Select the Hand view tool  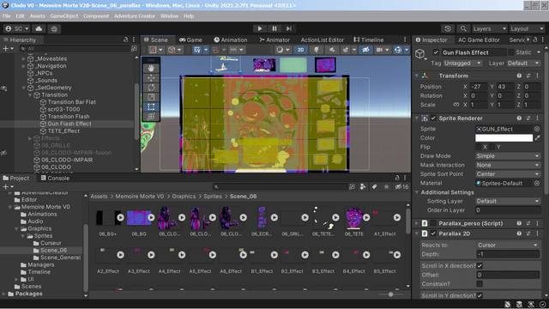click(151, 69)
